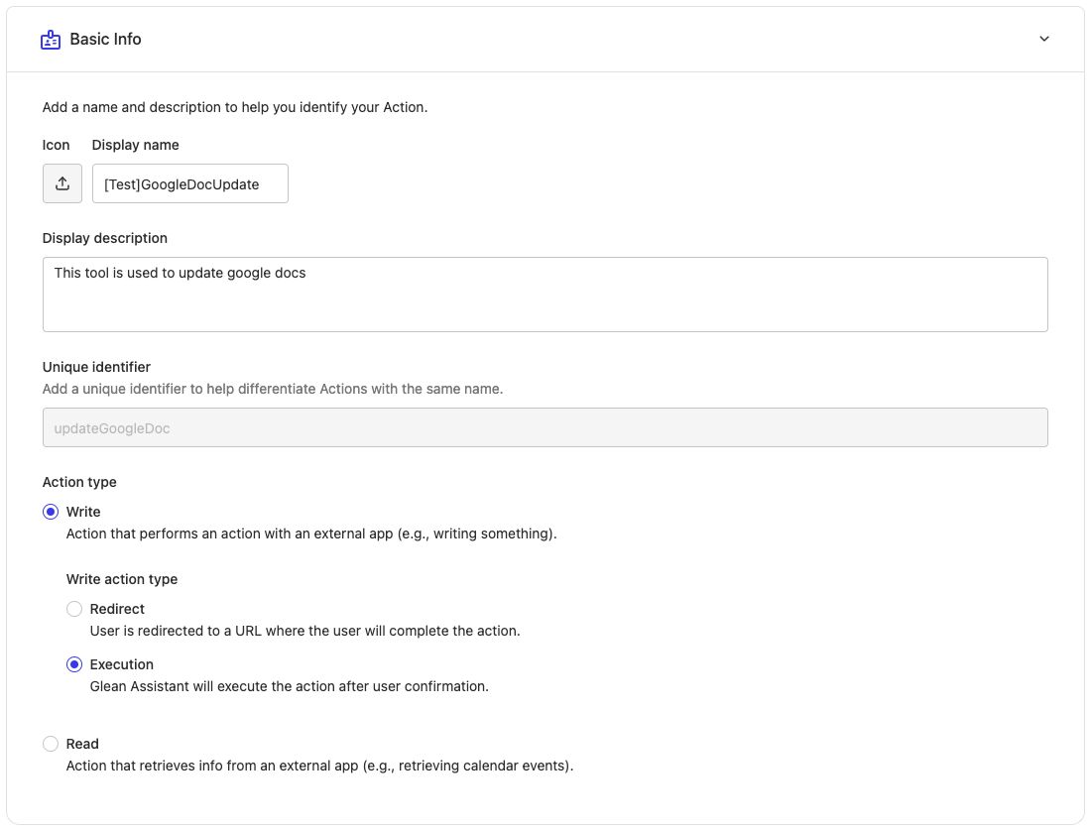Click the greyed-out updateGoogleDoc identifier field
The height and width of the screenshot is (830, 1091).
coord(545,427)
